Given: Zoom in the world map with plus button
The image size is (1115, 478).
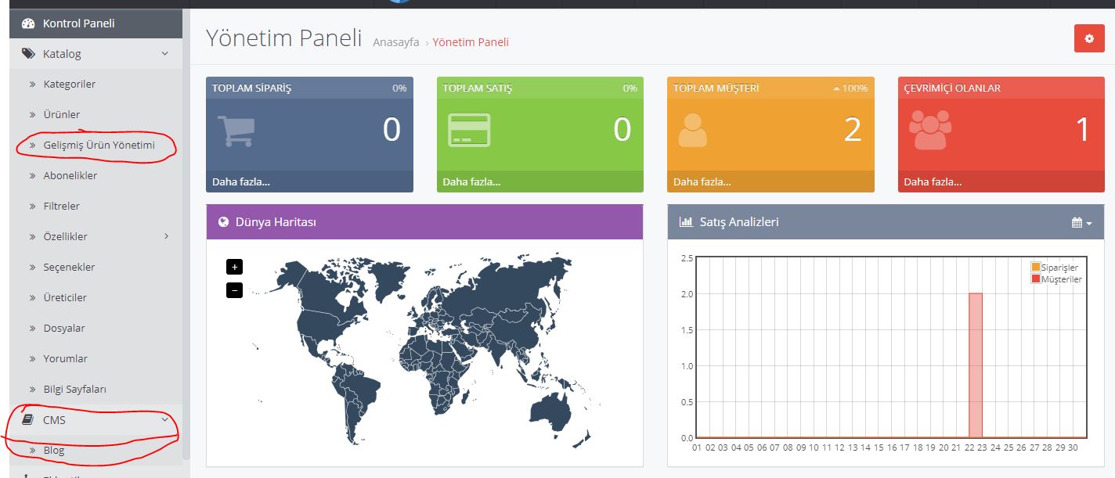Looking at the screenshot, I should pos(234,267).
